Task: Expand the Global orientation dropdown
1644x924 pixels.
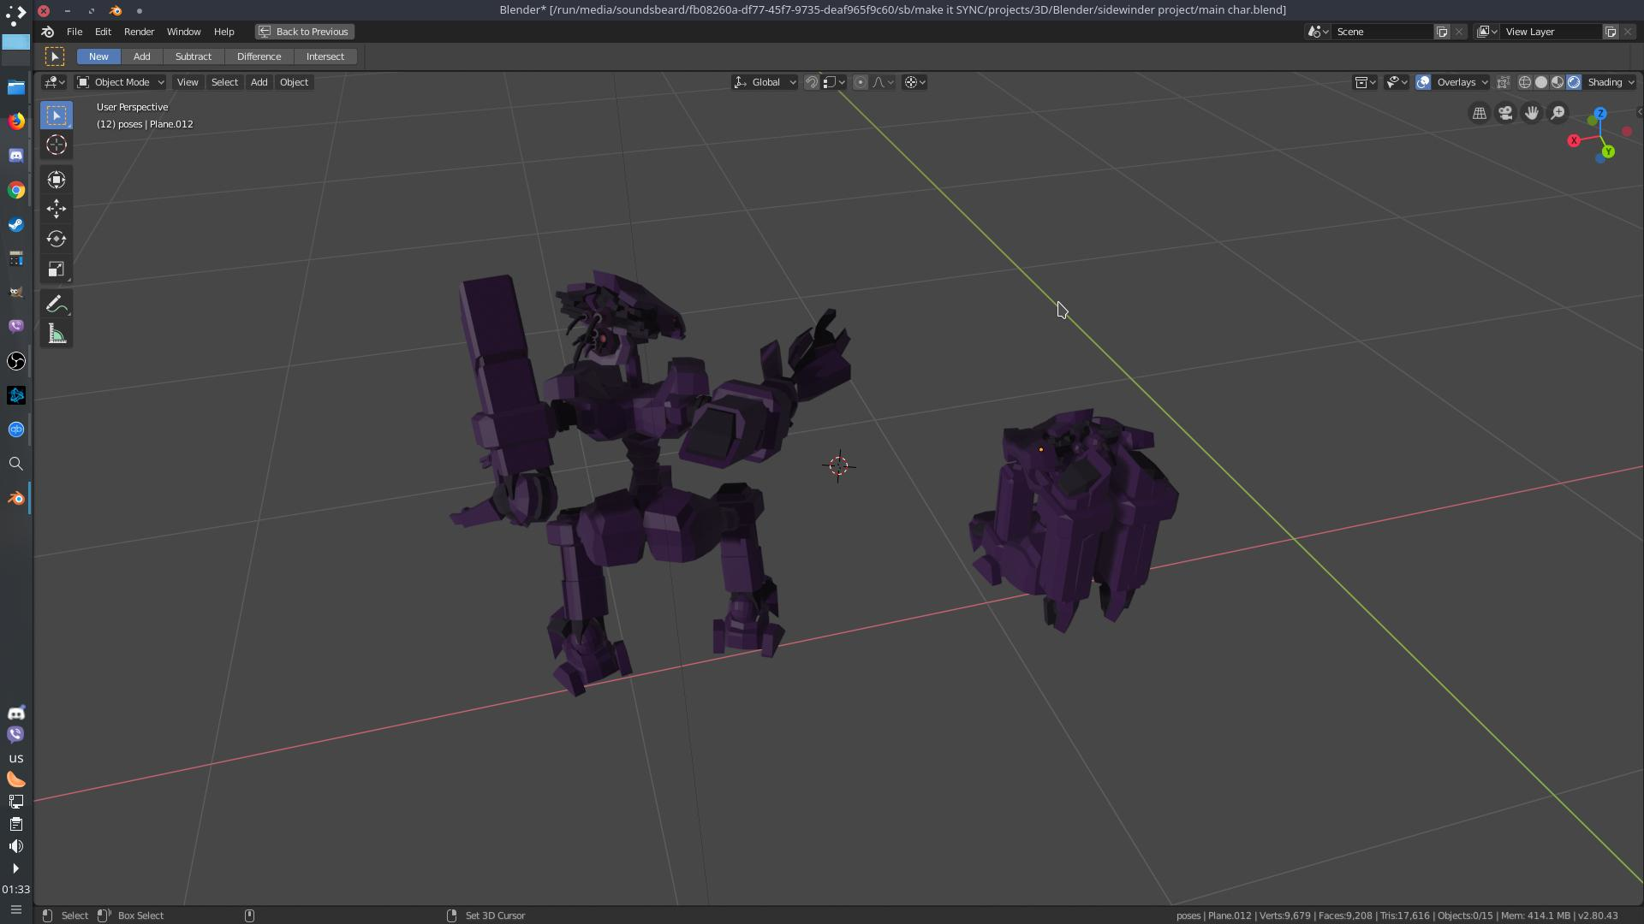Action: (x=765, y=82)
